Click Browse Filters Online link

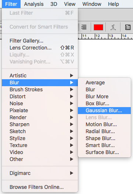(37, 187)
